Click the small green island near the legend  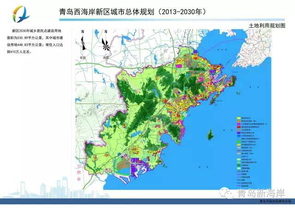coord(210,135)
